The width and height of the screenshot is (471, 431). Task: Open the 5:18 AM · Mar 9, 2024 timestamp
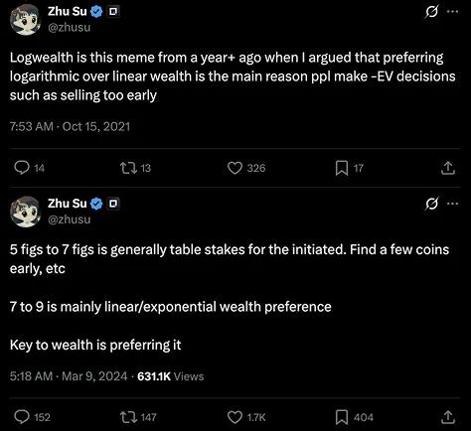click(x=69, y=376)
